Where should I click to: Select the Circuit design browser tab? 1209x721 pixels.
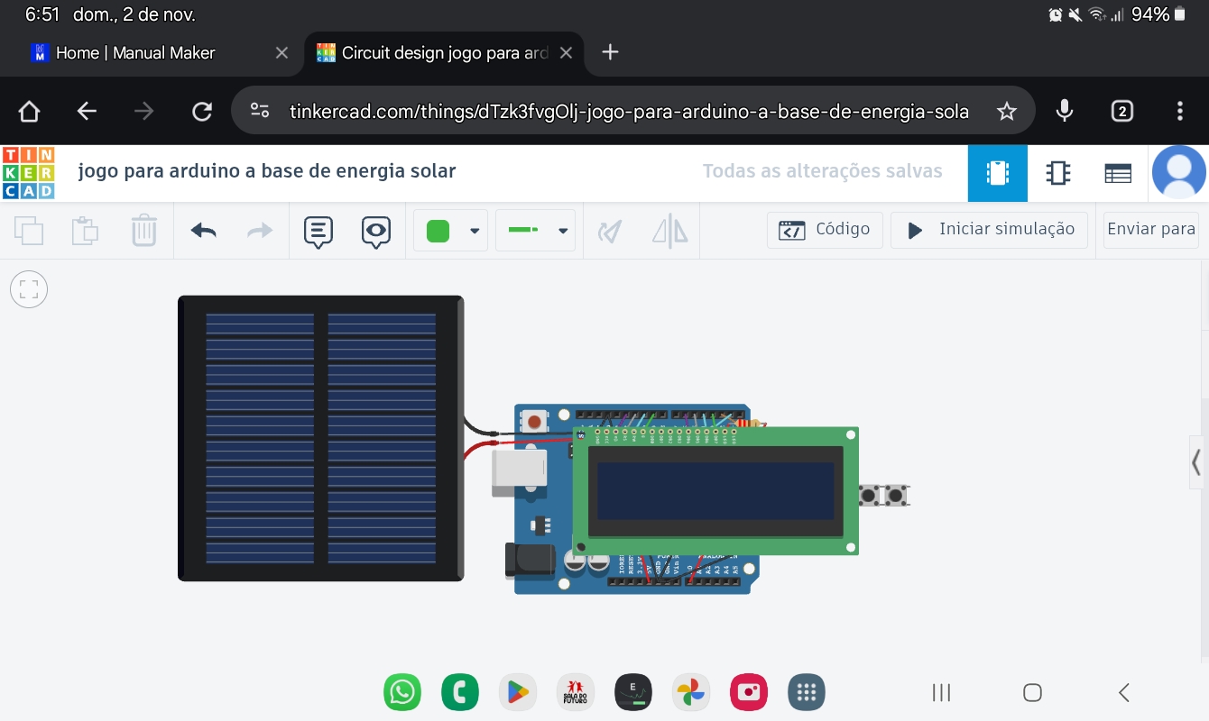(444, 53)
